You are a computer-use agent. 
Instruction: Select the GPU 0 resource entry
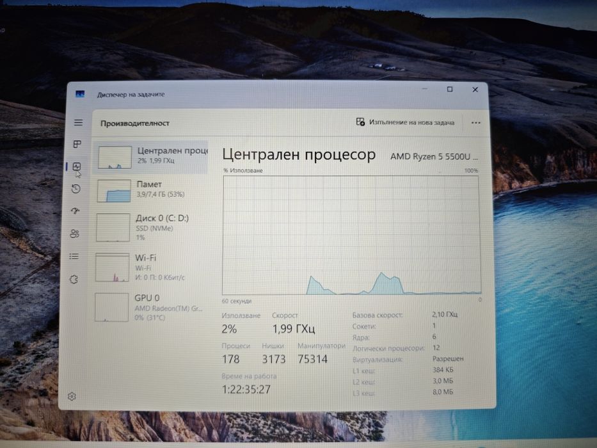coord(149,307)
